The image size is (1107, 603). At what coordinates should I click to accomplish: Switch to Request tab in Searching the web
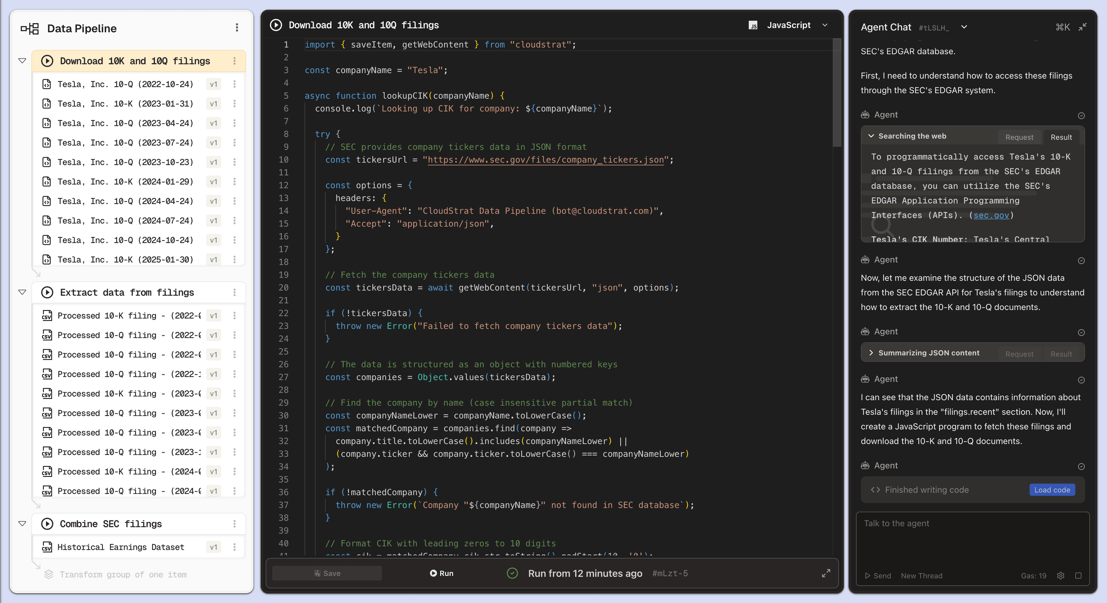1019,137
